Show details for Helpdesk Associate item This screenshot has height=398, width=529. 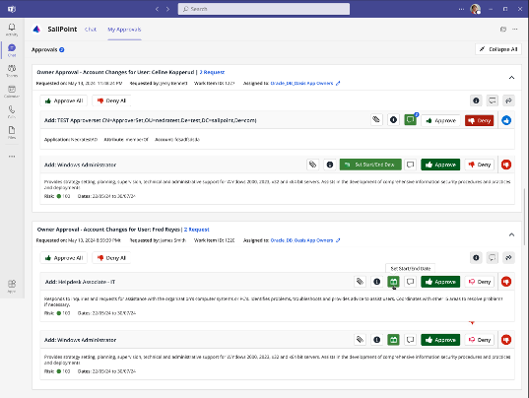pos(377,282)
